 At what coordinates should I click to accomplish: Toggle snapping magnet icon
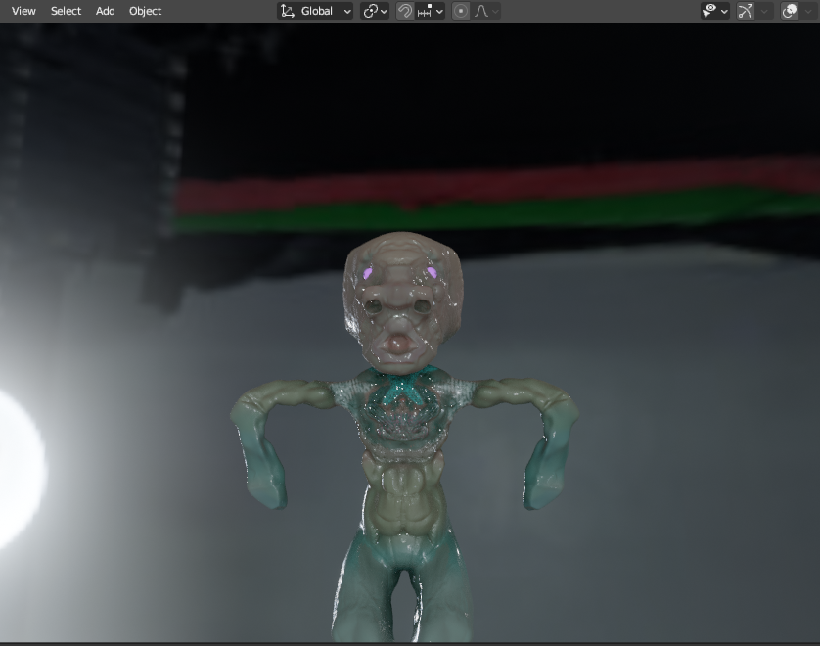coord(405,11)
